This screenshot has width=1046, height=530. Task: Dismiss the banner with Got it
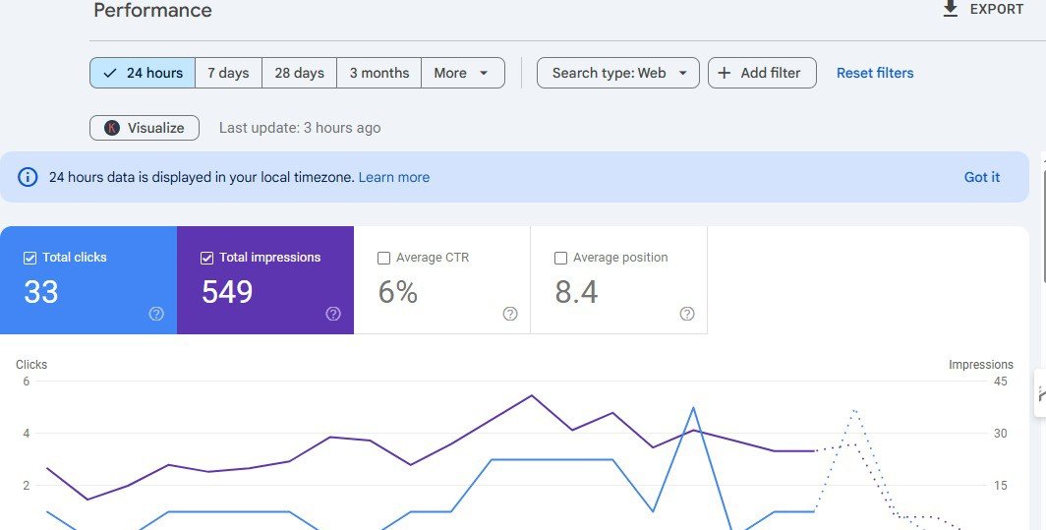982,177
